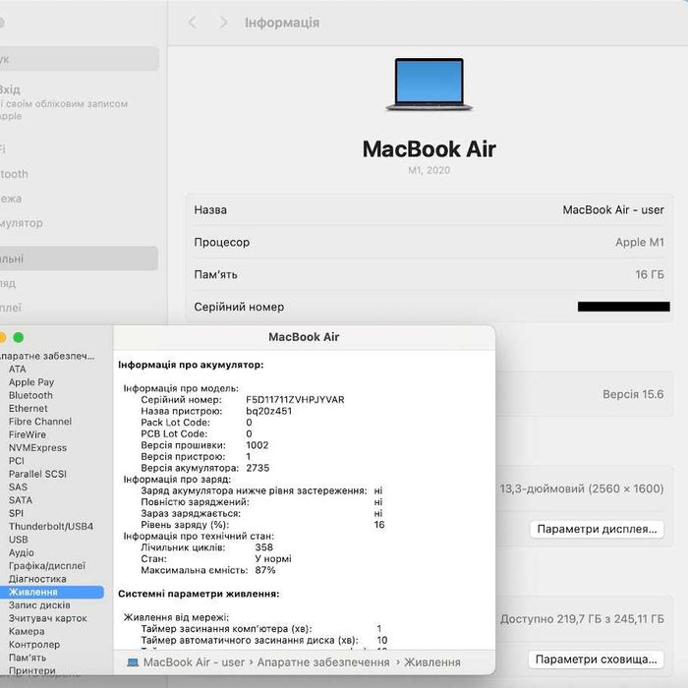Select 'Камера' in the hardware sidebar
The width and height of the screenshot is (688, 688).
click(x=27, y=631)
